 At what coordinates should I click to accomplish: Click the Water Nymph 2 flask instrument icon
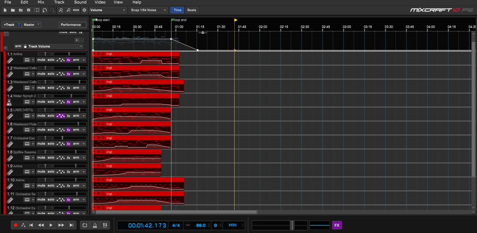tap(10, 102)
